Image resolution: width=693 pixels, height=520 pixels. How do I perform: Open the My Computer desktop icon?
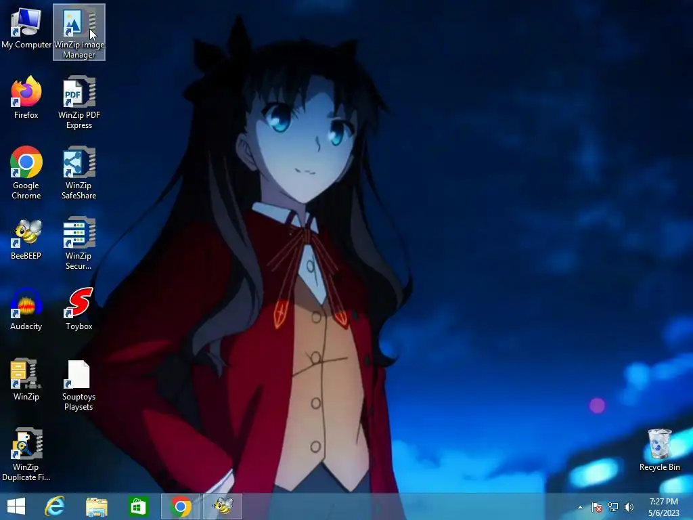coord(26,28)
